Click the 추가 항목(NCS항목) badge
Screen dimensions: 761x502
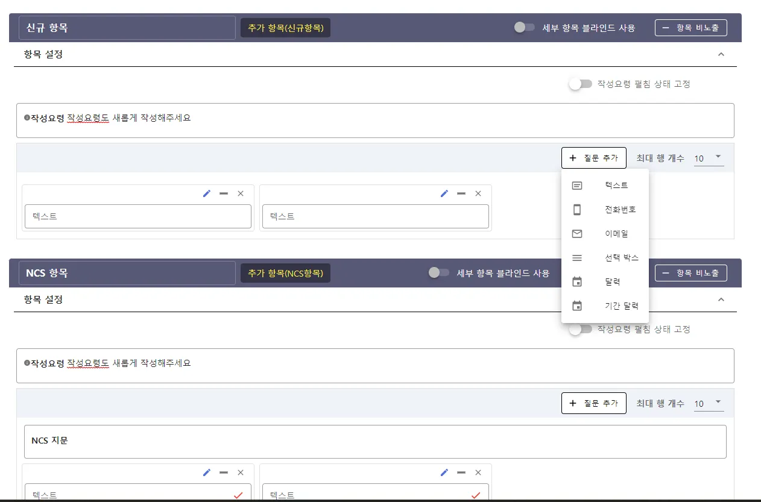pyautogui.click(x=286, y=273)
